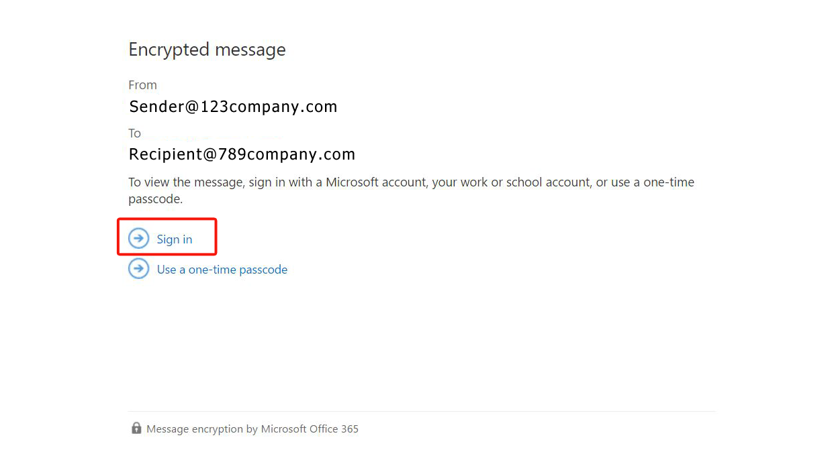Screen dimensions: 836x454
Task: Select the Sender@123company.com address
Action: tap(232, 107)
